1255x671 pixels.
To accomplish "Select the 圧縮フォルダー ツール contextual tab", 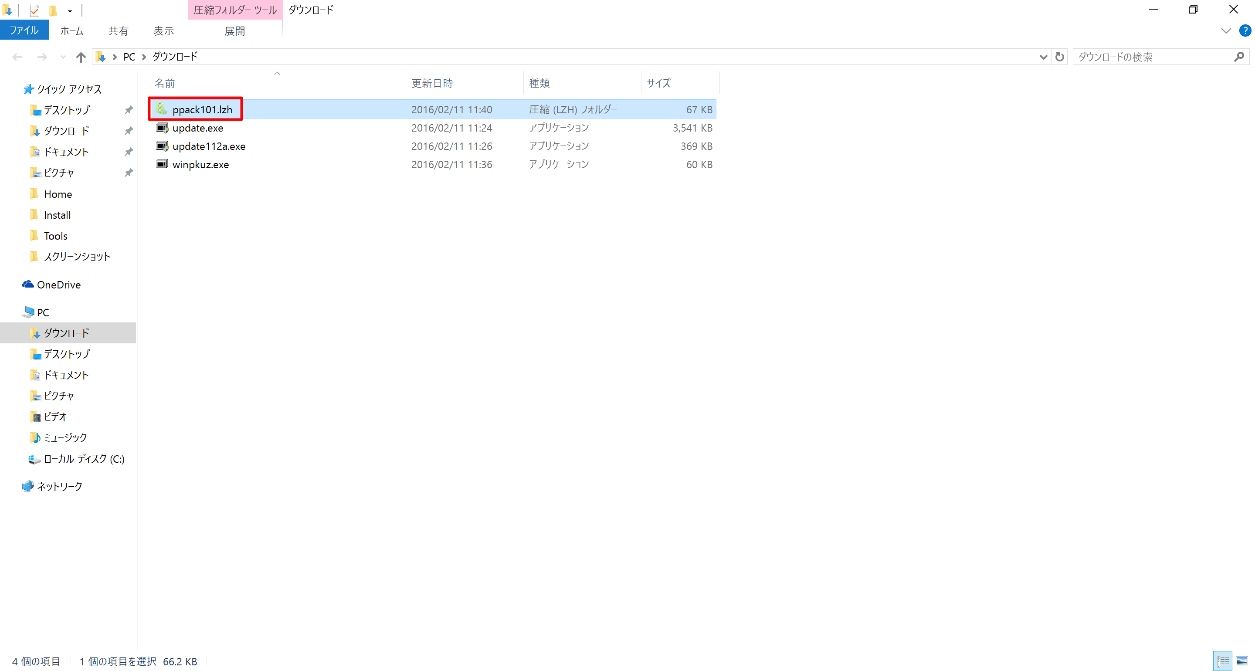I will point(235,10).
